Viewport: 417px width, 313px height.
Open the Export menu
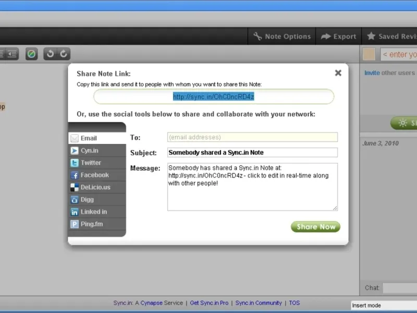point(338,36)
